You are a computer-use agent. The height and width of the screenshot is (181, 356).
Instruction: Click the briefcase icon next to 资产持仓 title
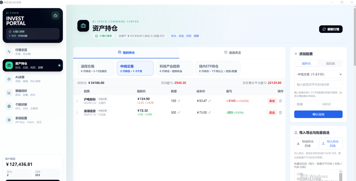click(83, 26)
